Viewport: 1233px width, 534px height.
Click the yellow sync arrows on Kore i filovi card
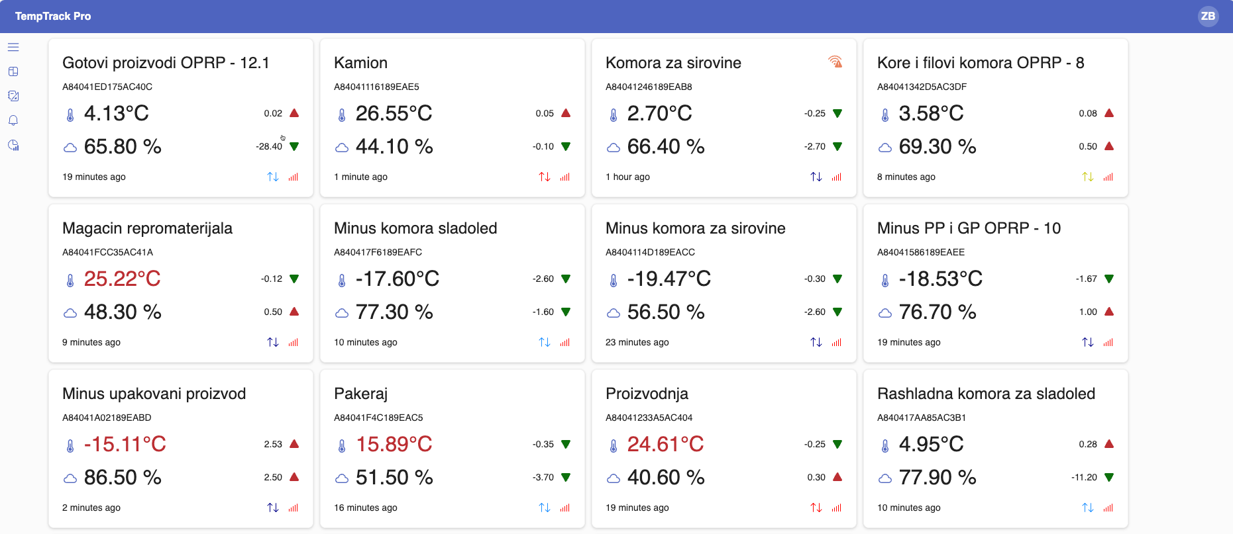[1088, 177]
